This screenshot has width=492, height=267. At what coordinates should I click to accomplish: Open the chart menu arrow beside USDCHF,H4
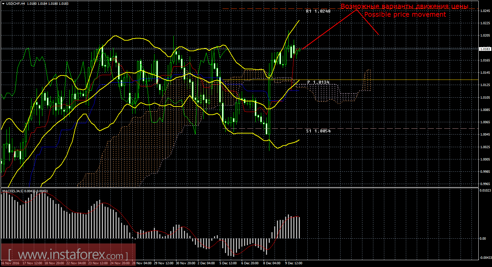(x=3, y=3)
